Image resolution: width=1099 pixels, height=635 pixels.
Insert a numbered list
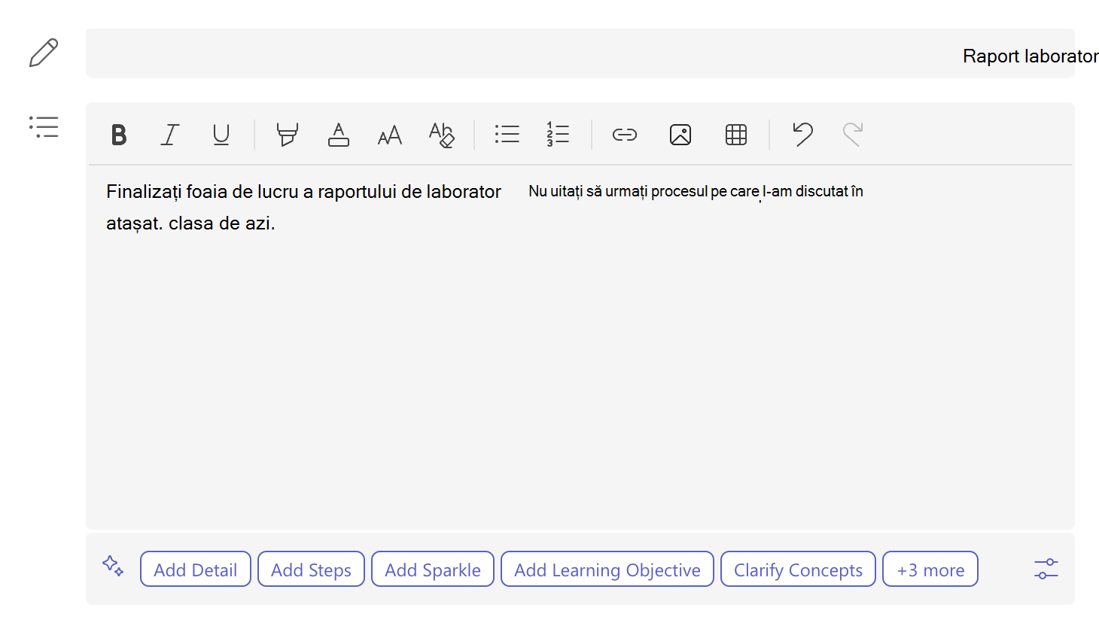[x=559, y=135]
